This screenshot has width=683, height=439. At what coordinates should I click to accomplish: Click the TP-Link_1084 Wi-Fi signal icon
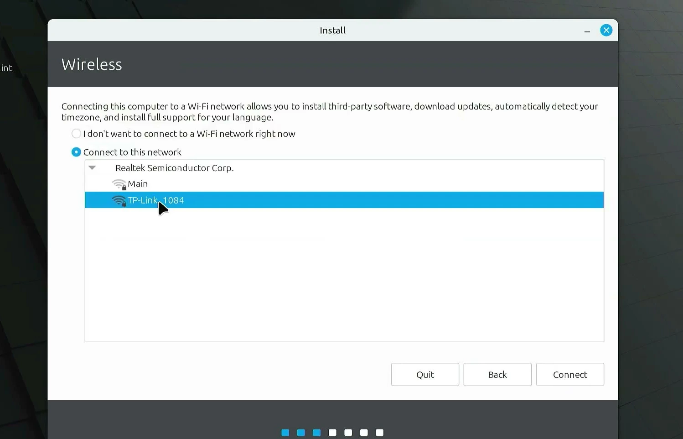pos(119,201)
